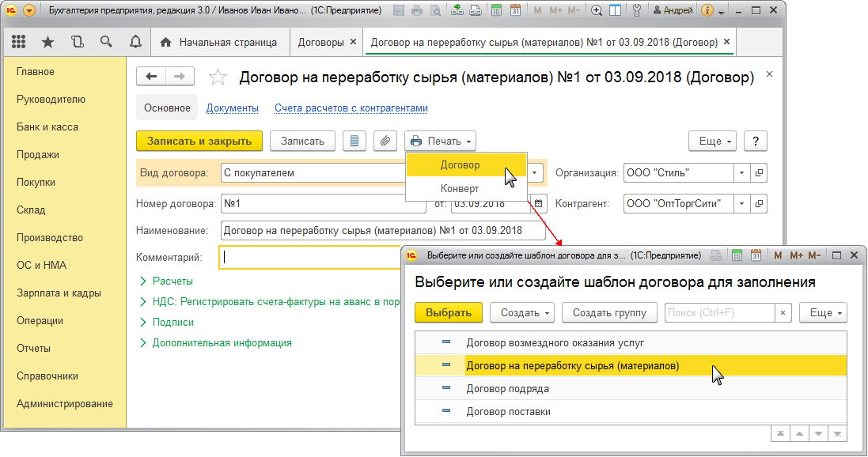Choose Конверт in print menu
The height and width of the screenshot is (457, 868).
[466, 189]
